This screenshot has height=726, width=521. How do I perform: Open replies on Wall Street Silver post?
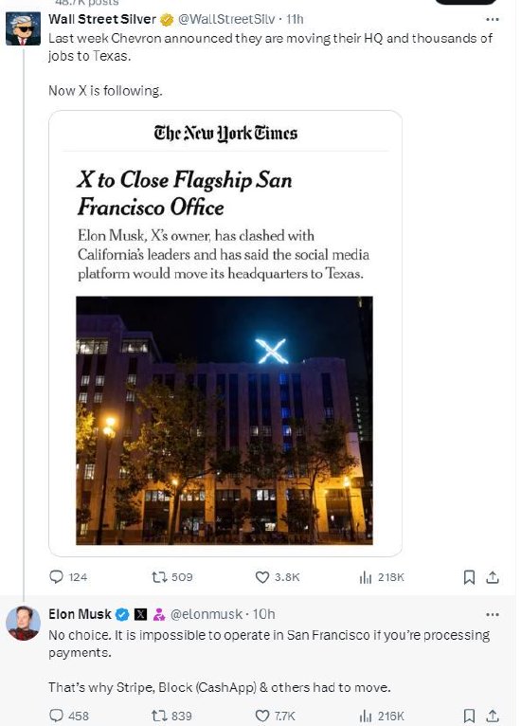tap(68, 577)
